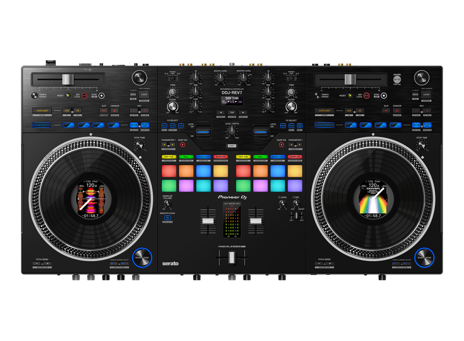Tap the right deck CENSOR button

(397, 110)
